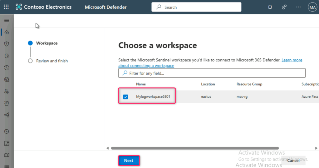Click the Filter for any field box
Viewport: 319px width, 168px height.
pyautogui.click(x=212, y=73)
